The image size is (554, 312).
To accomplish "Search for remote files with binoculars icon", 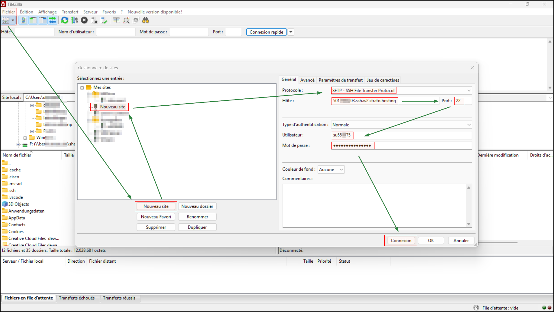I will tap(145, 20).
